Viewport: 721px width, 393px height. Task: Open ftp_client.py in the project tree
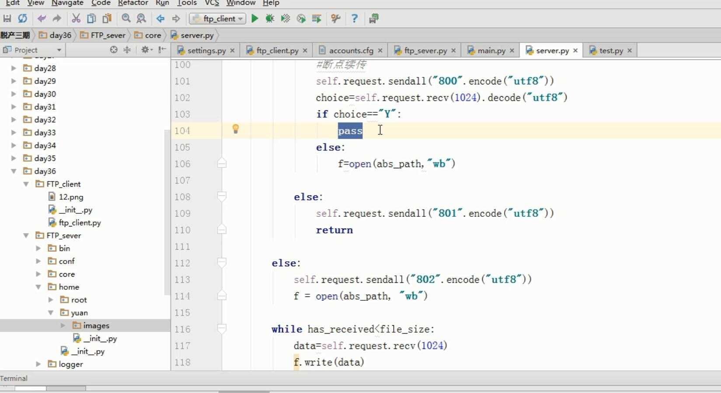click(x=80, y=223)
